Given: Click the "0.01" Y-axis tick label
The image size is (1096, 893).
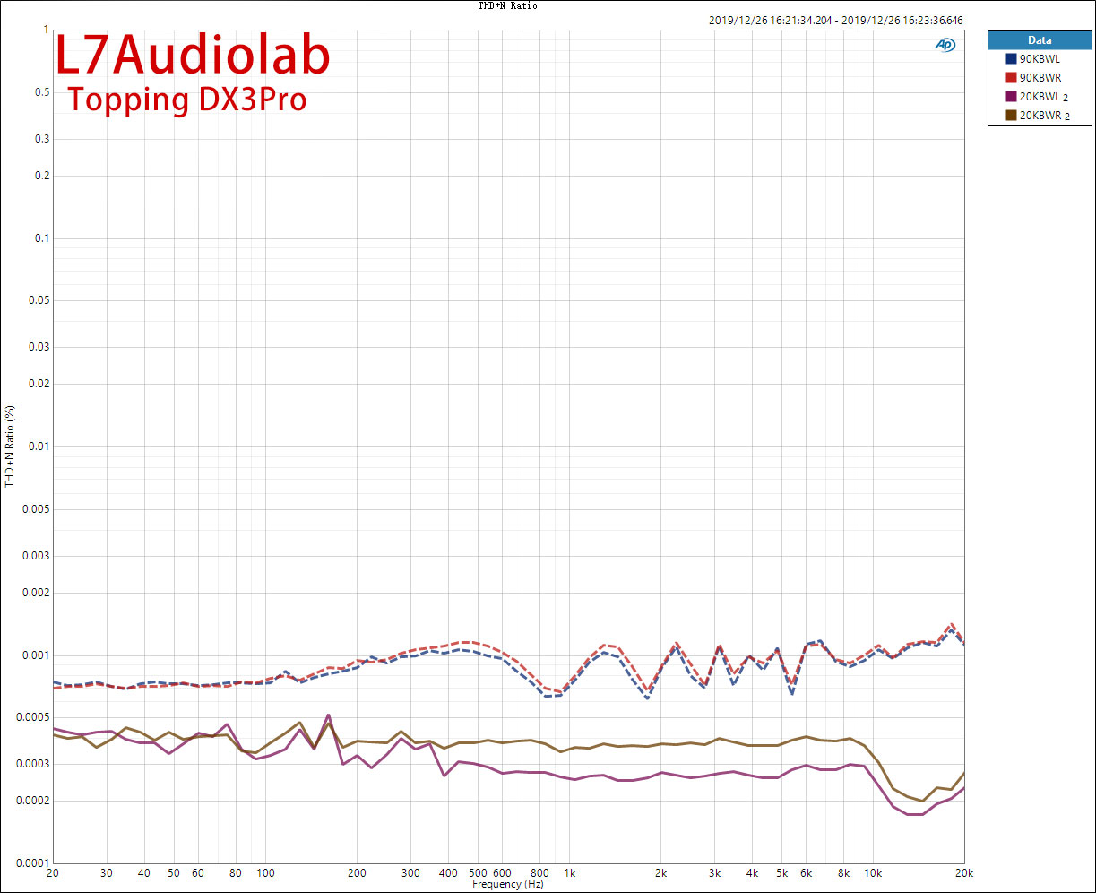Looking at the screenshot, I should point(38,446).
